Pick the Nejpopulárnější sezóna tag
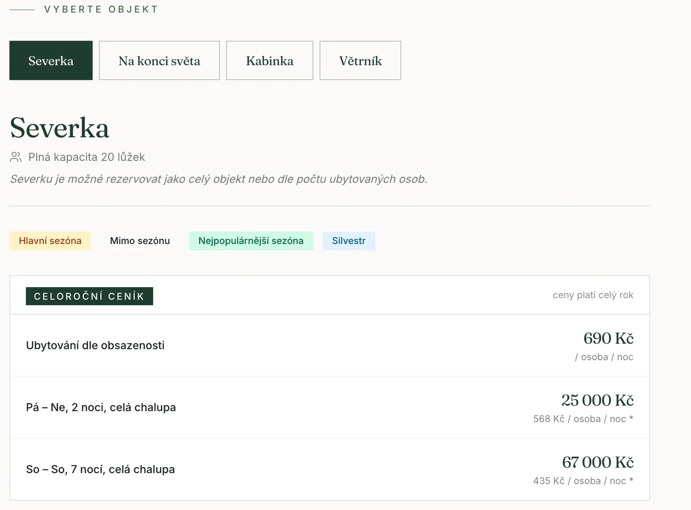This screenshot has height=510, width=691. 251,241
